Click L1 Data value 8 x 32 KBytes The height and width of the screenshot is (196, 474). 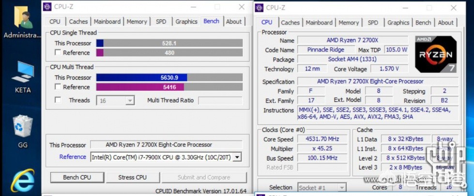pyautogui.click(x=406, y=139)
